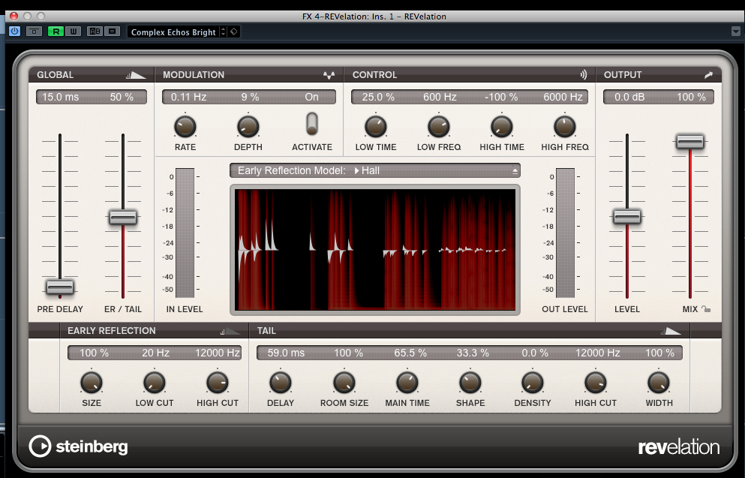Click the Control section speaker icon
Image resolution: width=745 pixels, height=478 pixels.
pos(584,74)
